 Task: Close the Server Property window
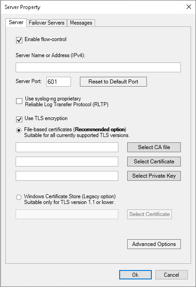click(x=189, y=7)
